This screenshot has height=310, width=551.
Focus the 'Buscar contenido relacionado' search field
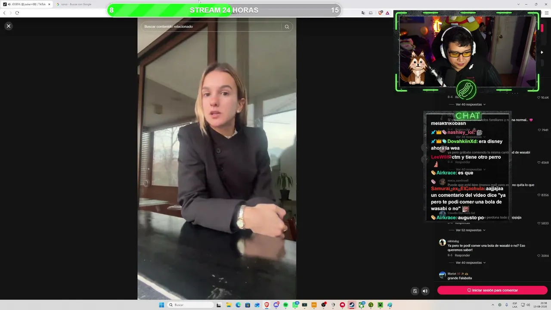pyautogui.click(x=212, y=27)
